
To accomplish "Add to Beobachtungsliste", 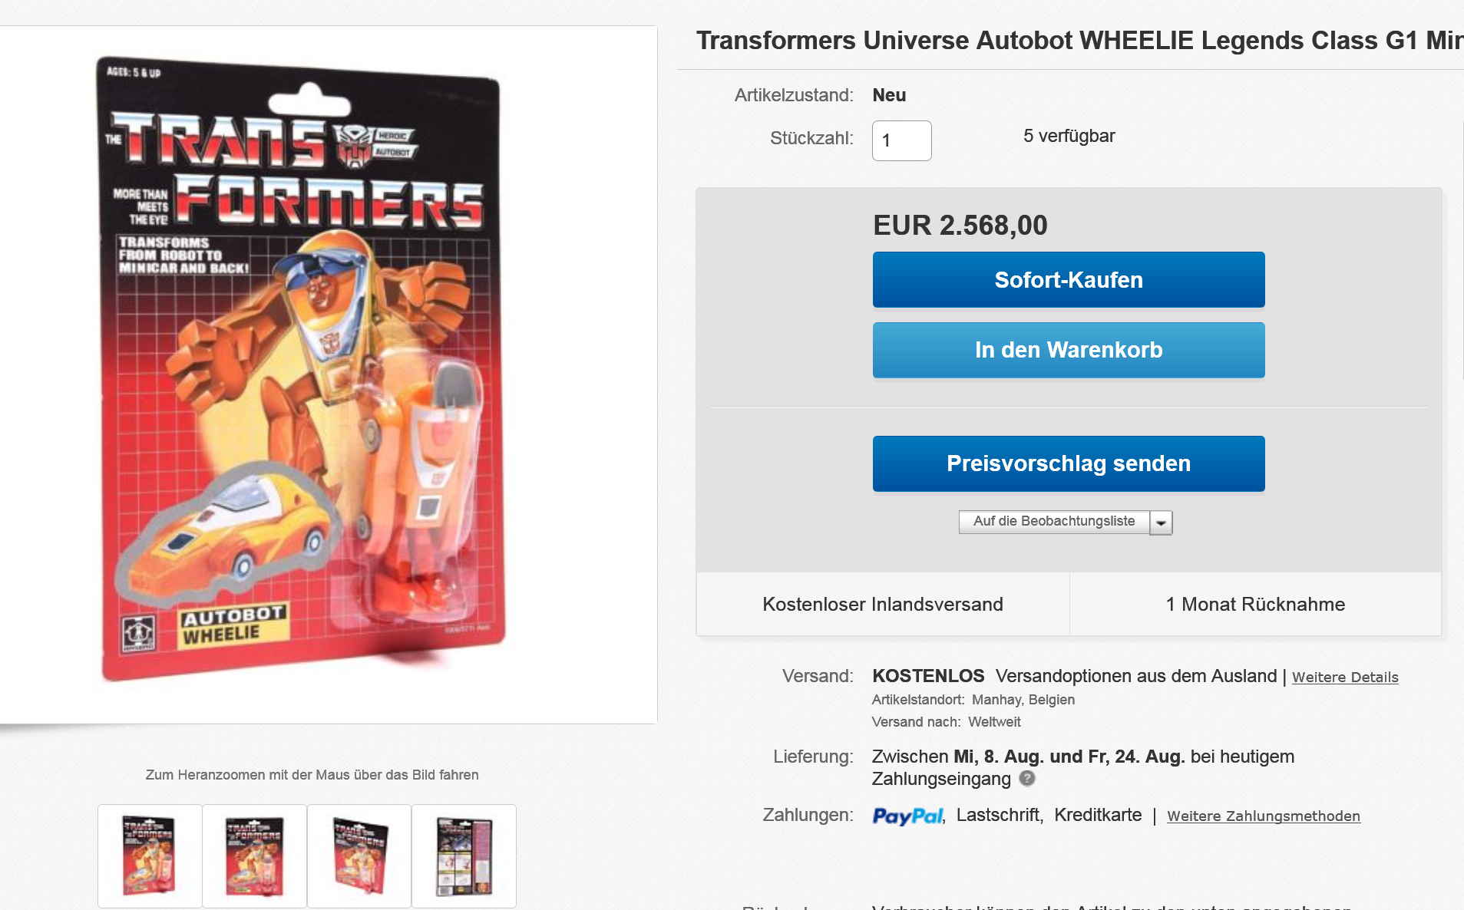I will coord(1053,522).
